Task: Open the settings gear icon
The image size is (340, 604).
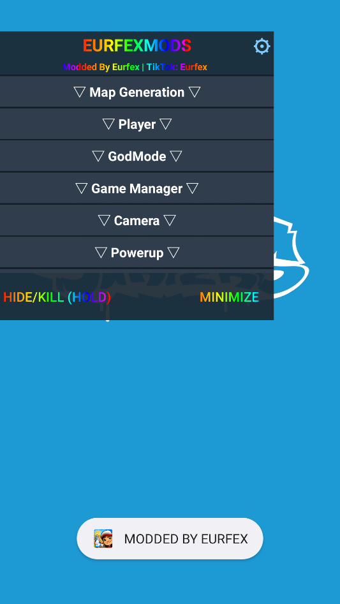Action: click(x=262, y=47)
